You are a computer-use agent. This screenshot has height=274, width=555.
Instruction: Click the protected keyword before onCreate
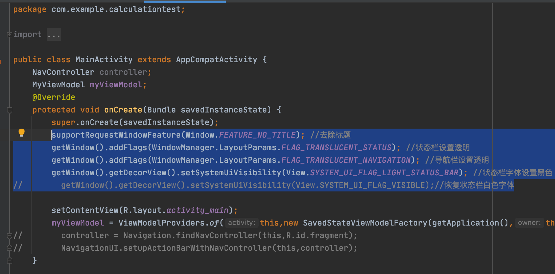(54, 110)
